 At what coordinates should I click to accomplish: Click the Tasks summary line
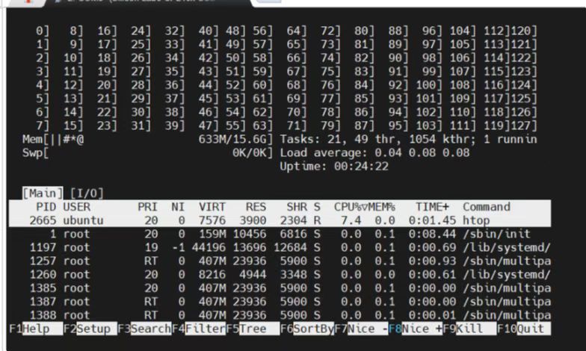[x=408, y=139]
